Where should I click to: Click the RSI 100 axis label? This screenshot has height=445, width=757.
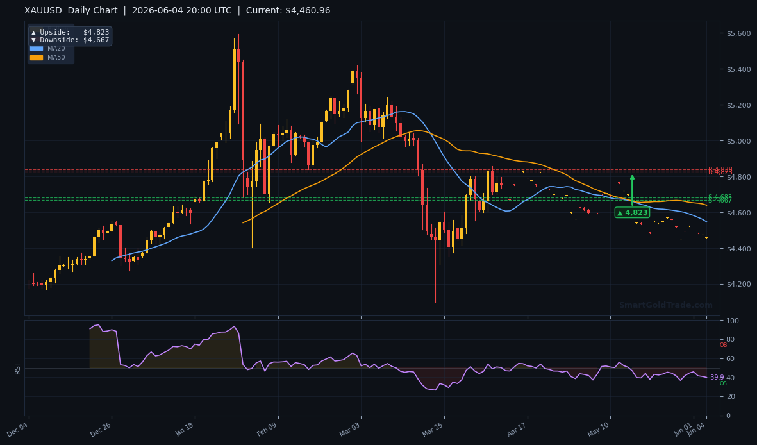pos(733,321)
